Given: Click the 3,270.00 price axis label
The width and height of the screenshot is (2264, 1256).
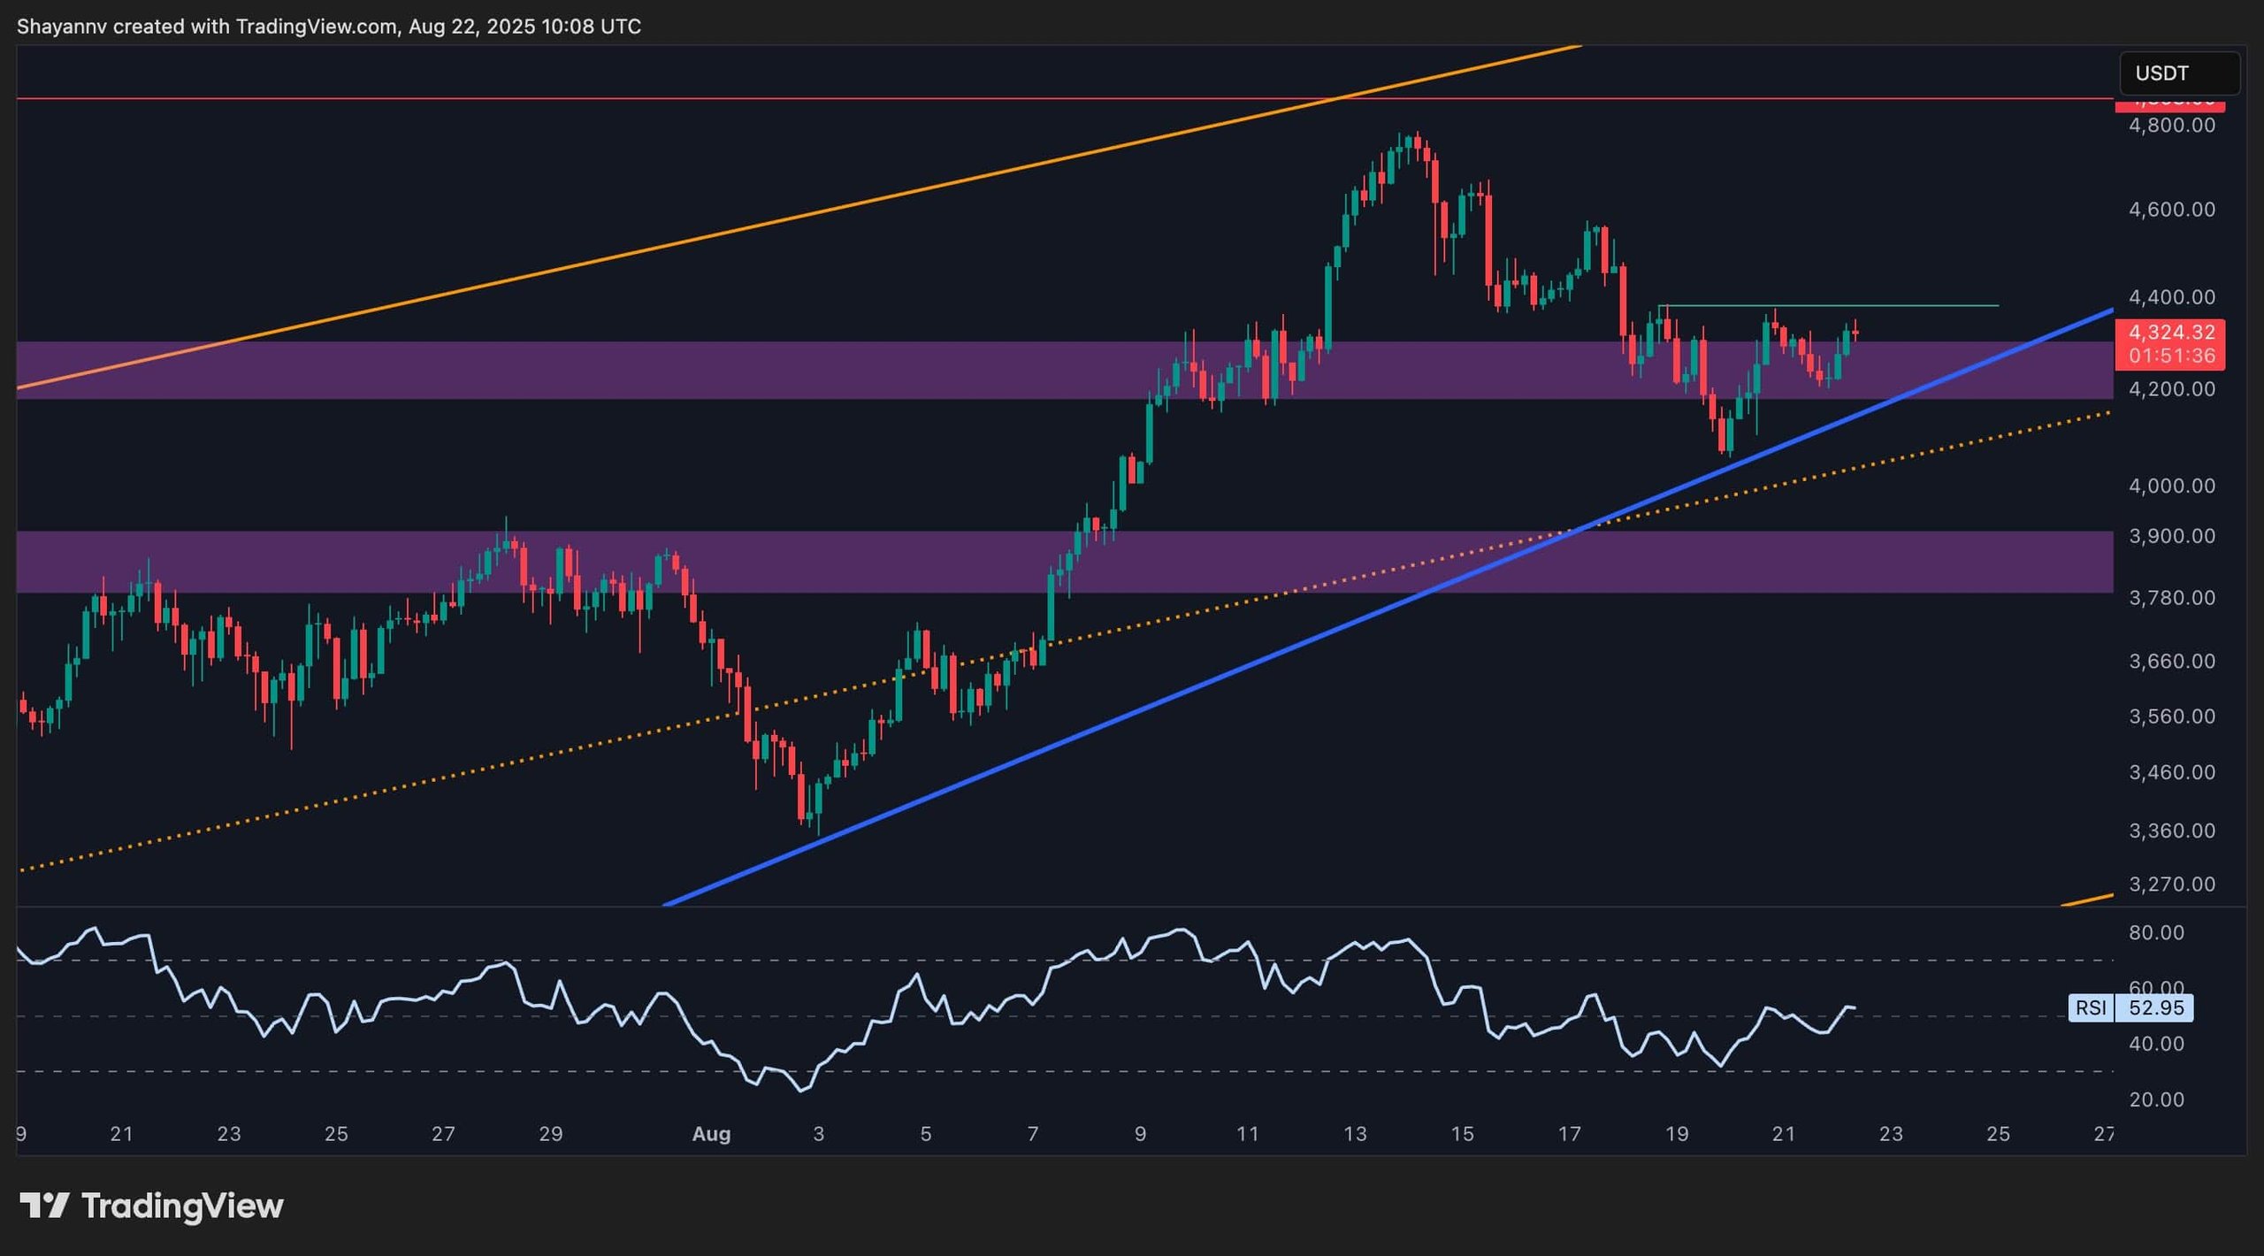Looking at the screenshot, I should click(x=2171, y=884).
